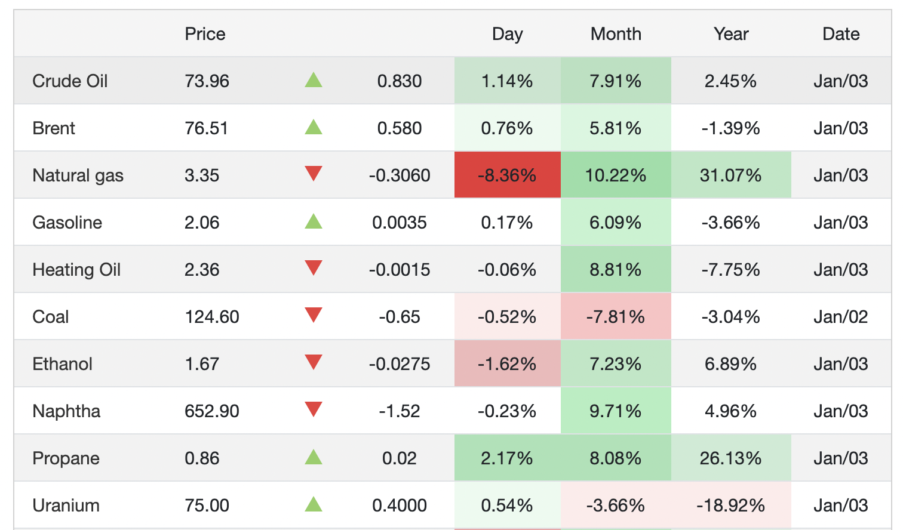
Task: Click the -0.3060 change value
Action: click(400, 175)
